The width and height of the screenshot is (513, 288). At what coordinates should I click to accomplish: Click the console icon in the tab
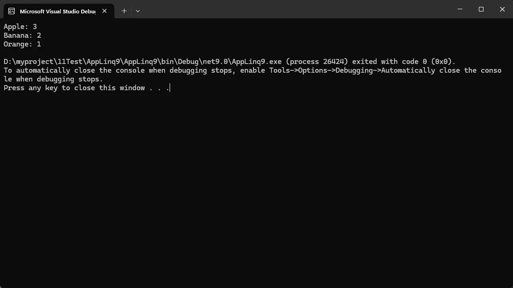(12, 11)
